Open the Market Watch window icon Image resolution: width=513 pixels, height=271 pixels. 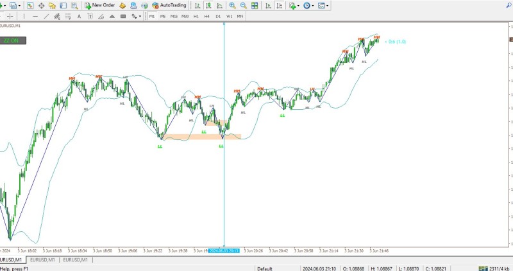coord(30,5)
